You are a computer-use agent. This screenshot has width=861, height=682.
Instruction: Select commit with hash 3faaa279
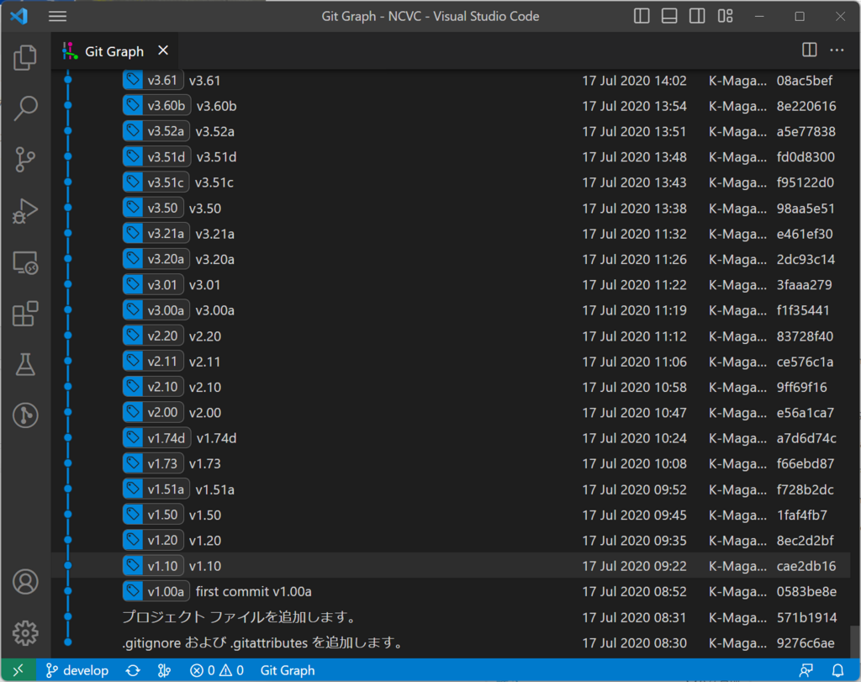pos(452,284)
